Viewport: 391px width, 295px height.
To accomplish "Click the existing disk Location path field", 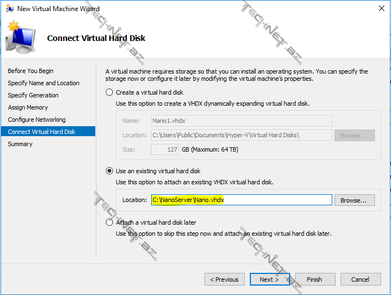I will 240,200.
